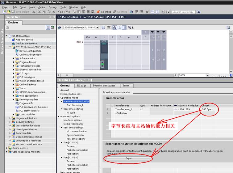This screenshot has width=233, height=173.
Task: Click the Redo arrow icon
Action: [66, 12]
